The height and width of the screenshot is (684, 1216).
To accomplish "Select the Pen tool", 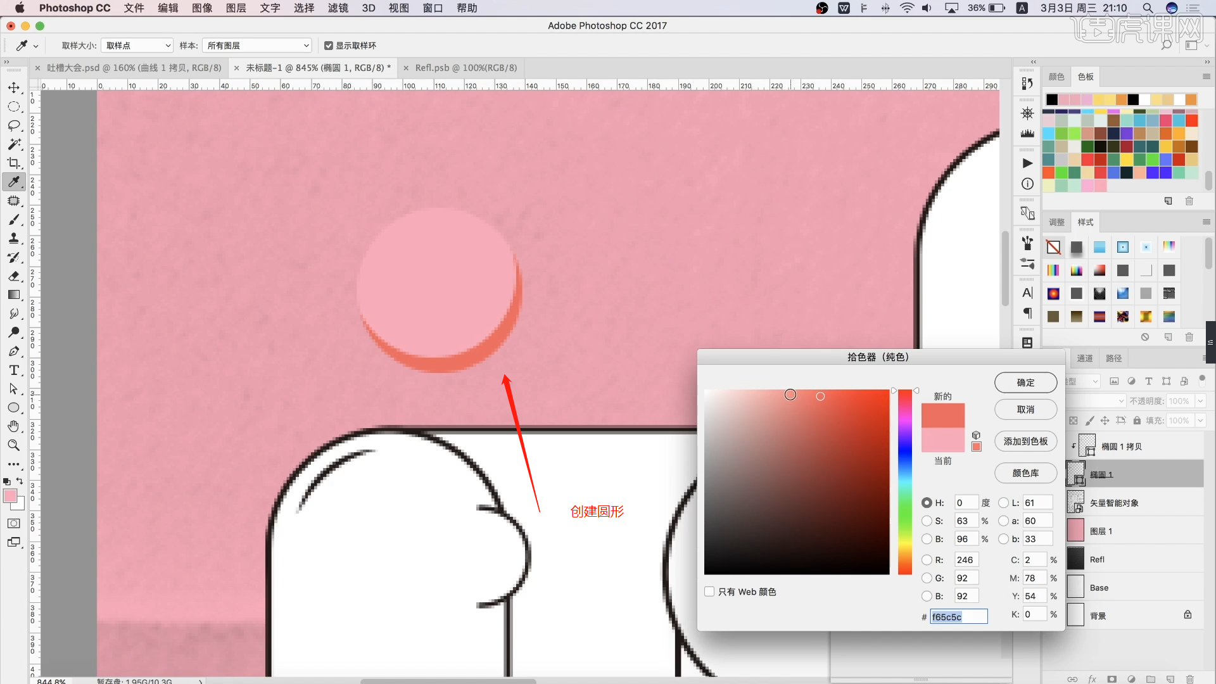I will (x=14, y=351).
